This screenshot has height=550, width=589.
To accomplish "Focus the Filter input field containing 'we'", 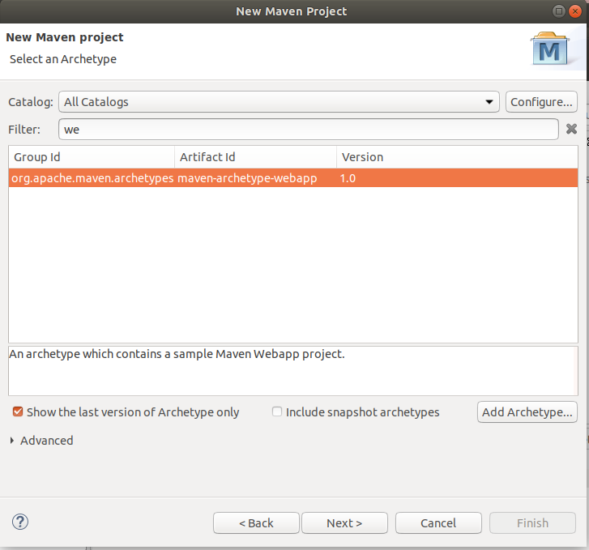I will (309, 130).
